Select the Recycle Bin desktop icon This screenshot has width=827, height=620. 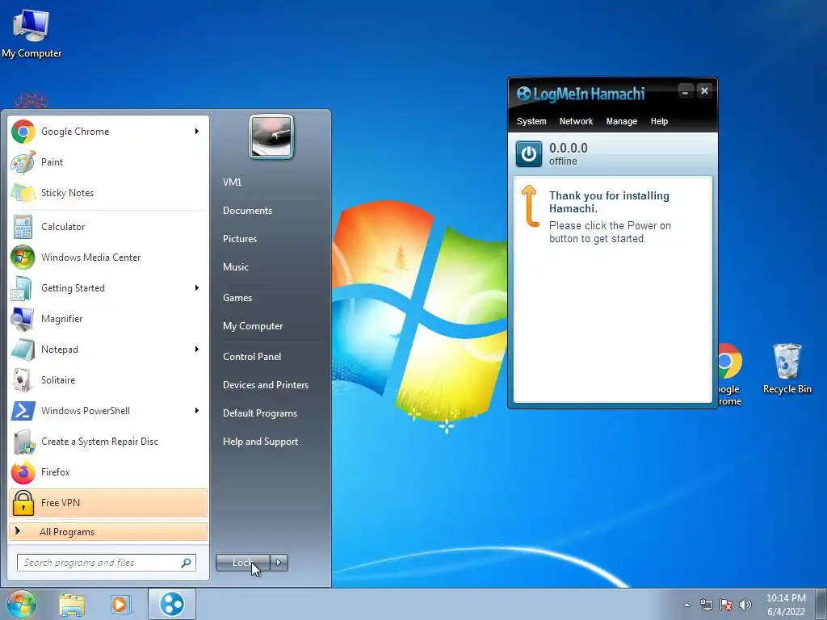click(787, 368)
